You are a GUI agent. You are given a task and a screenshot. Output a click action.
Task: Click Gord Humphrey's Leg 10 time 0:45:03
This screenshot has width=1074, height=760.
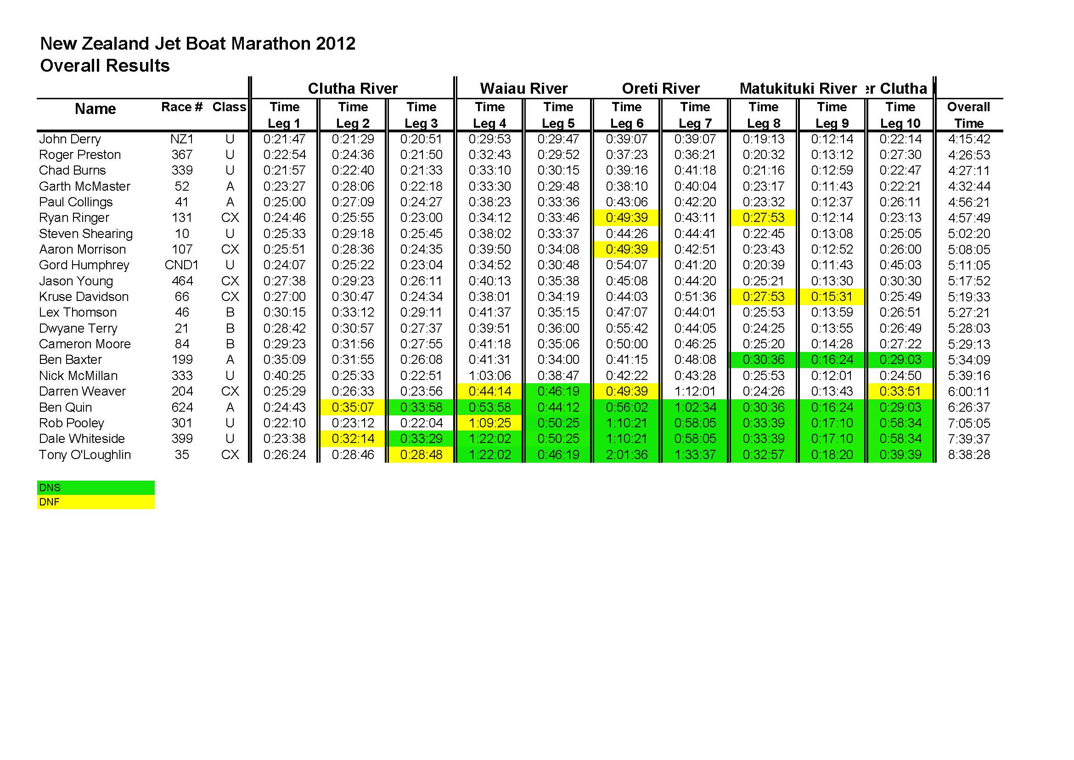(x=900, y=265)
